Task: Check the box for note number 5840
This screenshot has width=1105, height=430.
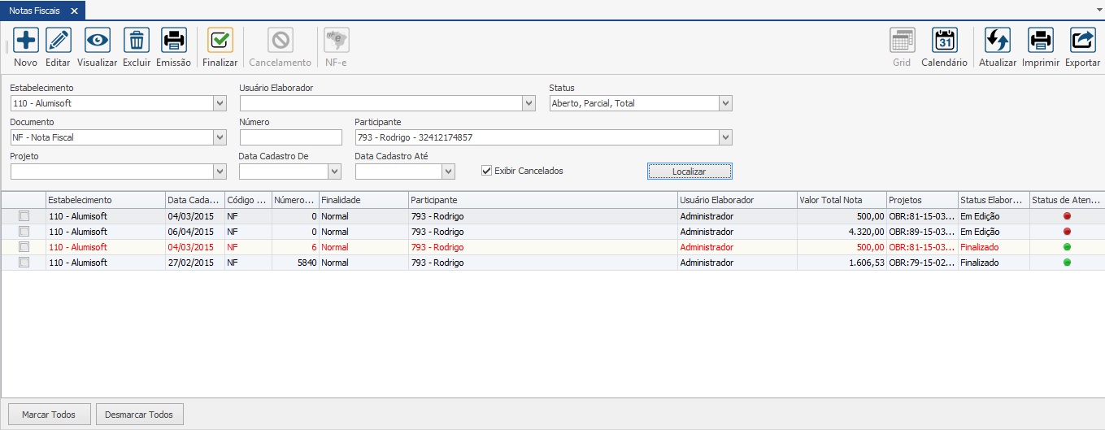Action: 24,263
